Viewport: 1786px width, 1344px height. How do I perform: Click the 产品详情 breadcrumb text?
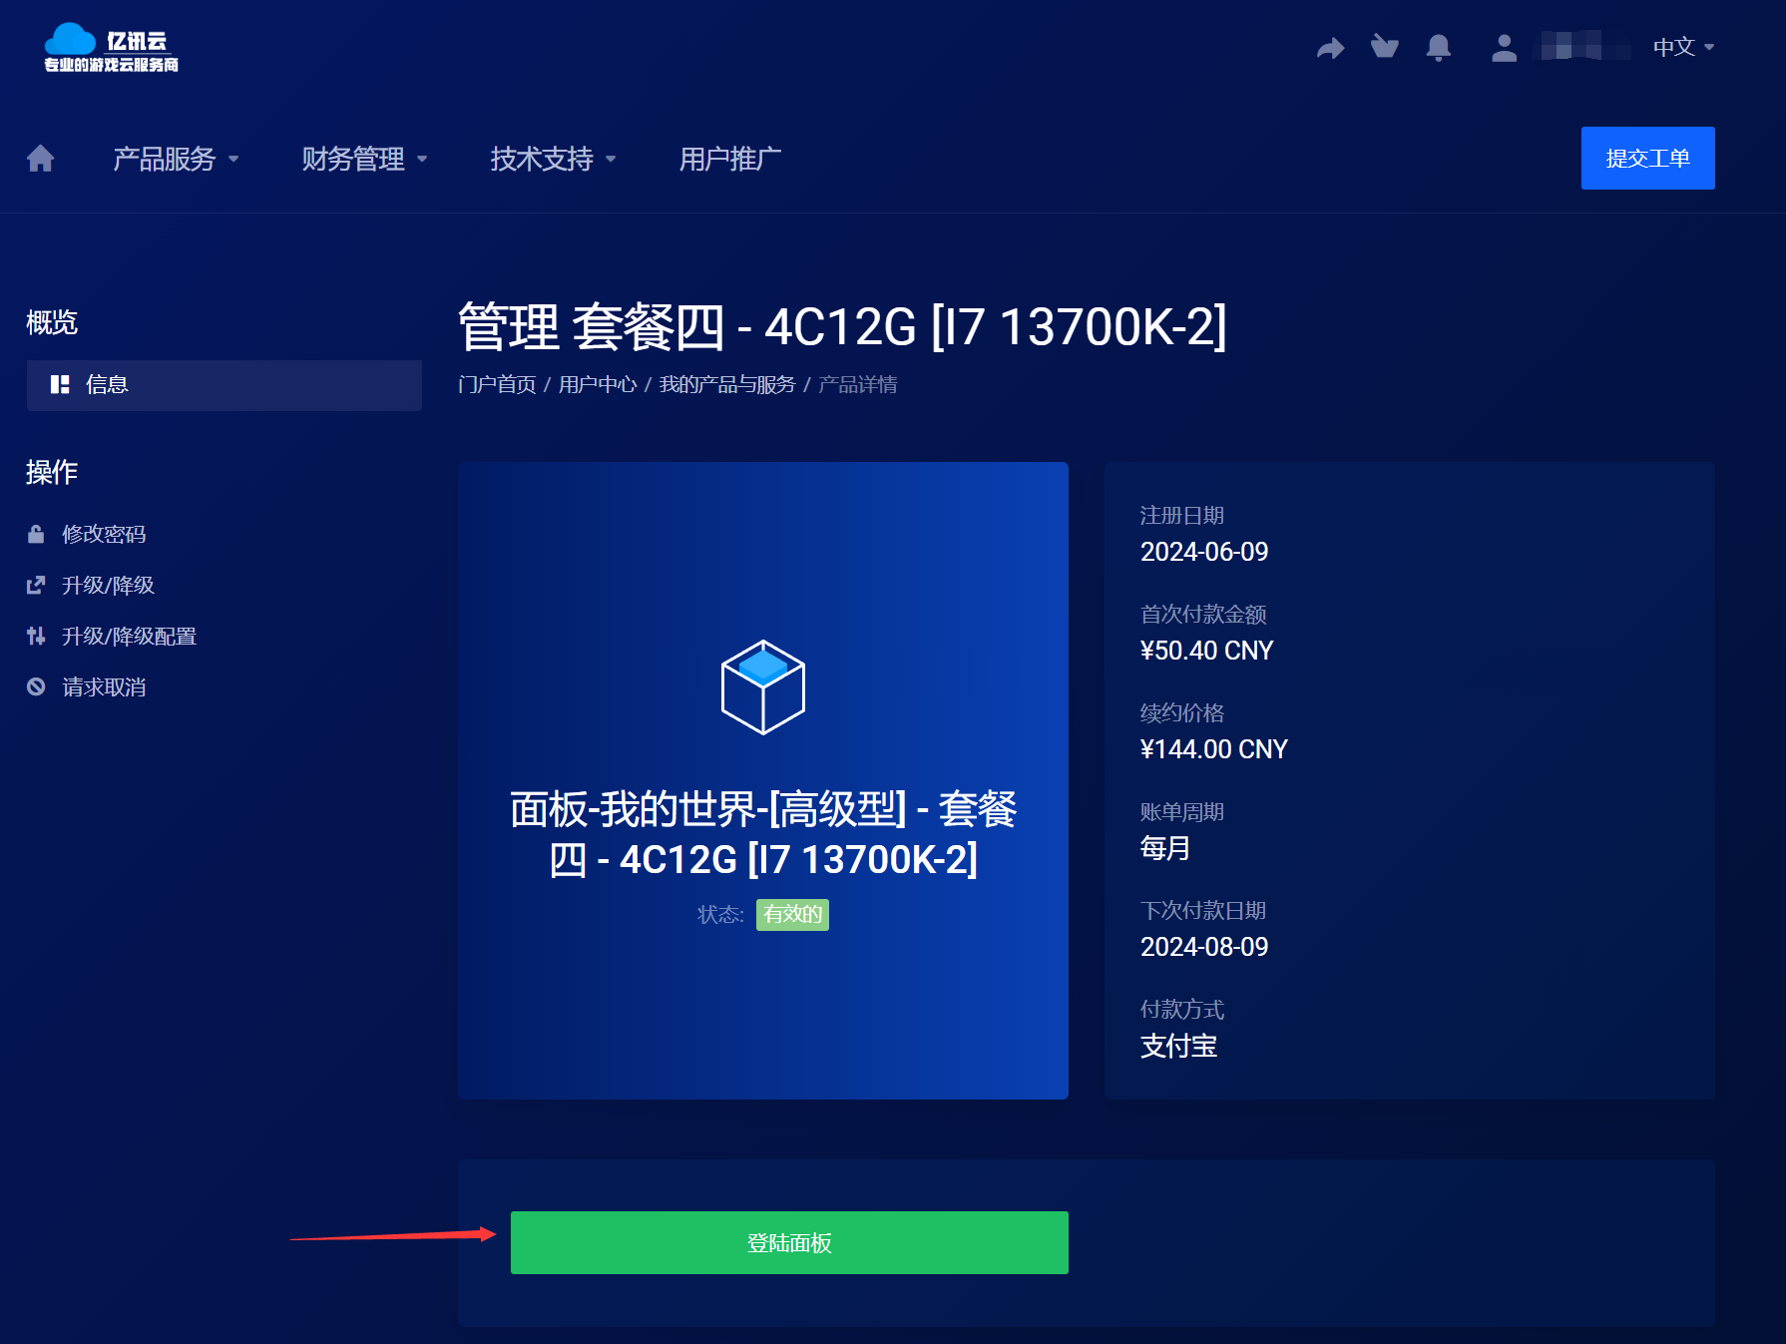click(857, 384)
